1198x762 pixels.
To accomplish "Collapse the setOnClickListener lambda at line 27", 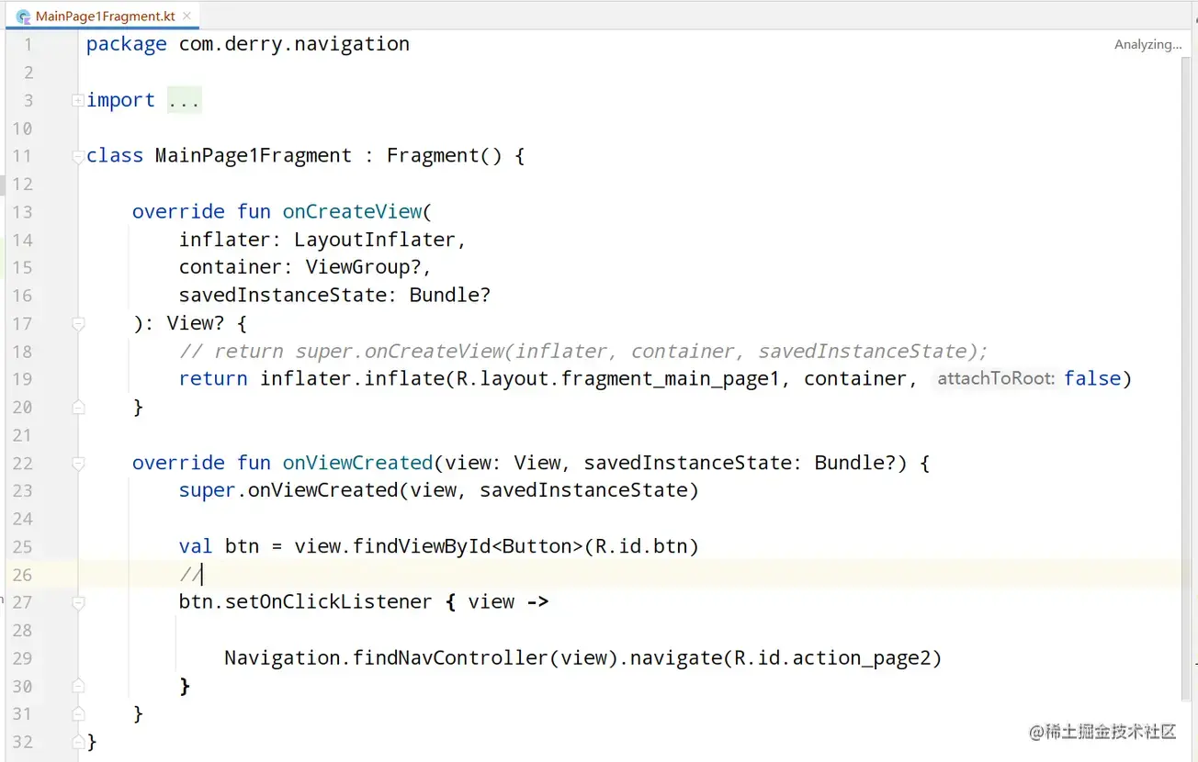I will tap(77, 602).
